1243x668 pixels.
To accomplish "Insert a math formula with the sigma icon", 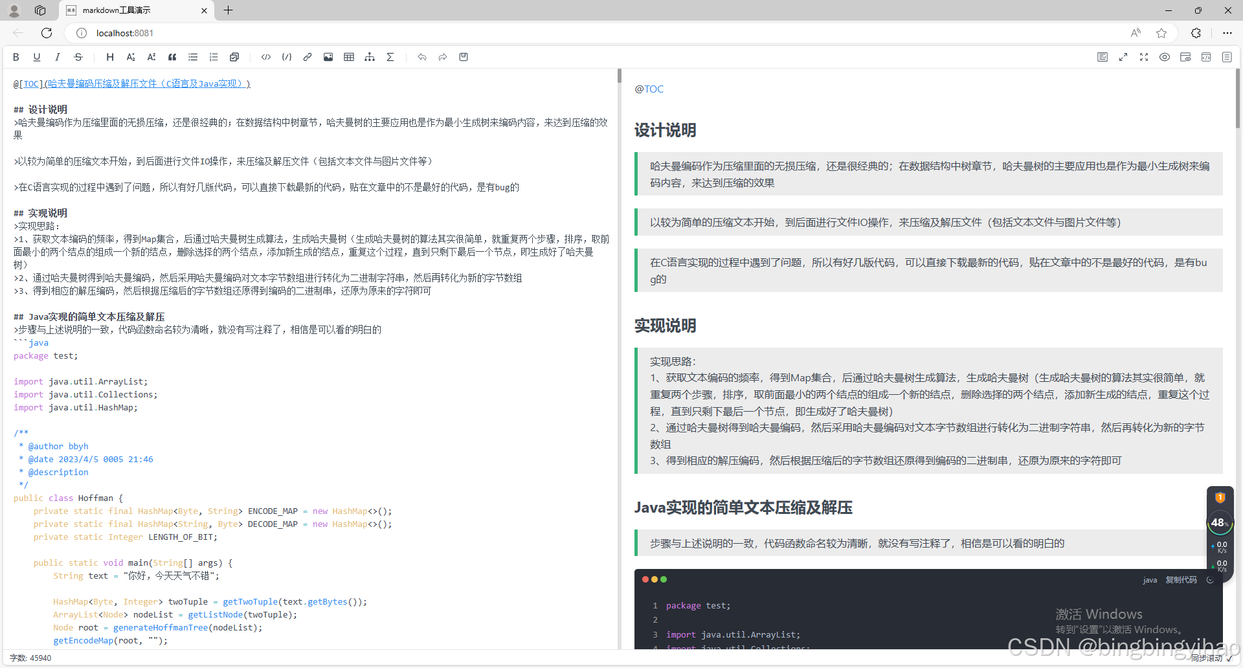I will point(390,57).
